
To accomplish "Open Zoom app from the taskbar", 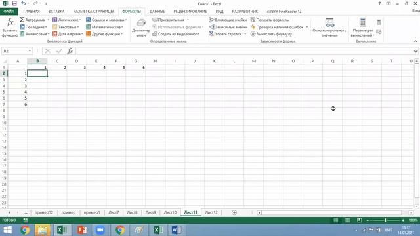I will pyautogui.click(x=100, y=230).
